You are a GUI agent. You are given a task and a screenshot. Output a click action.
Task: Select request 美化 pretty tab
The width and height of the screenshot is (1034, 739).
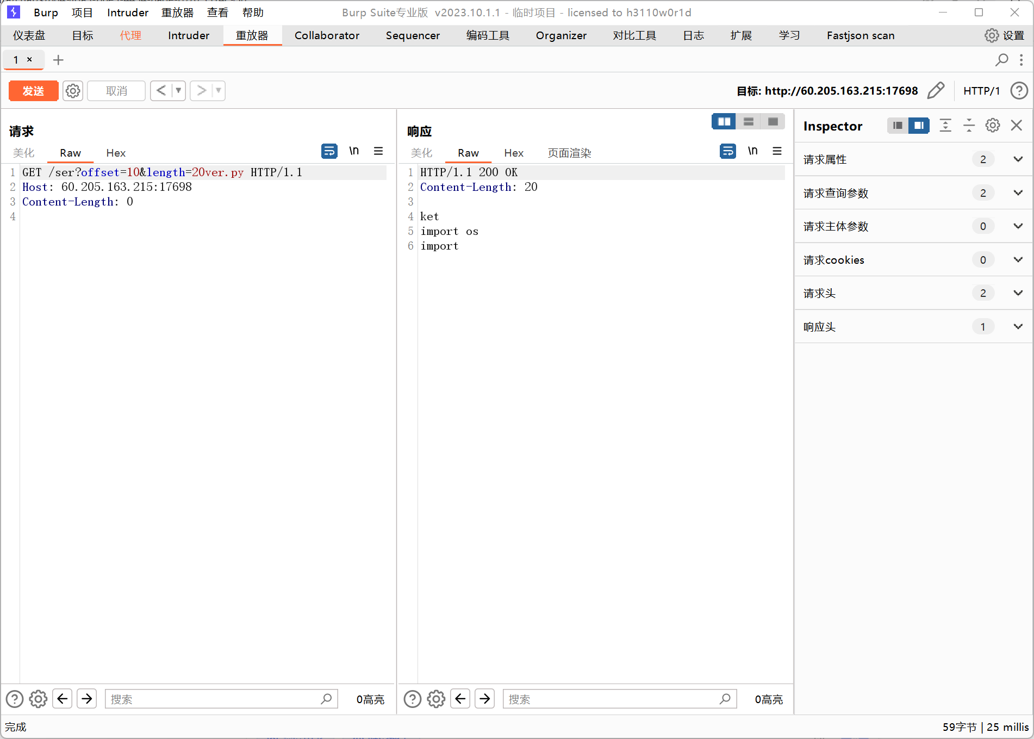[24, 153]
